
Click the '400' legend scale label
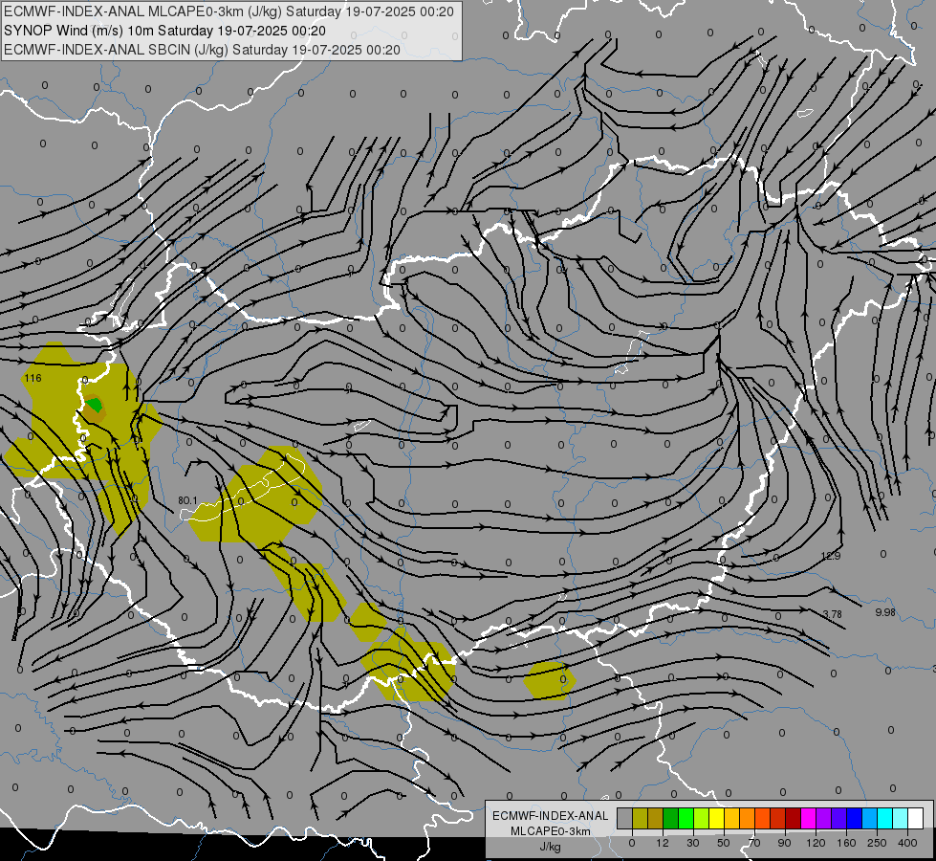907,843
